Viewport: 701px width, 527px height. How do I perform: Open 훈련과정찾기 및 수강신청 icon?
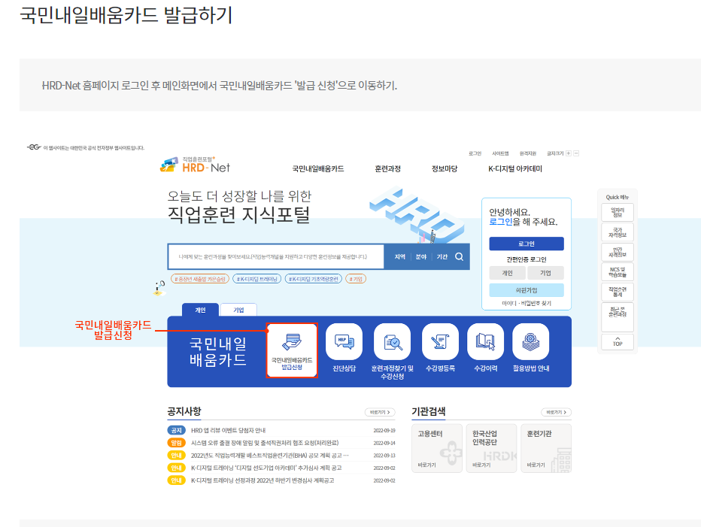point(392,342)
